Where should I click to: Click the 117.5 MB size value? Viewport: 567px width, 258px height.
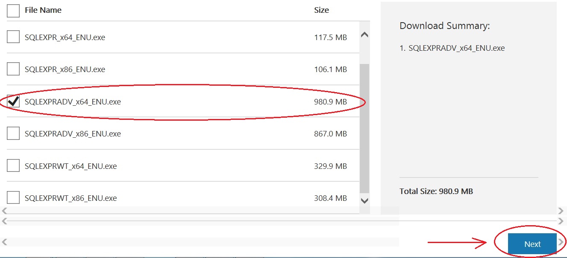coord(330,38)
